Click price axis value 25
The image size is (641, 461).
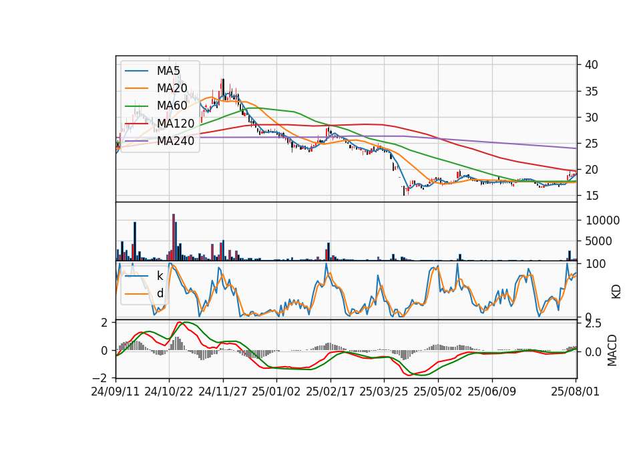tap(592, 144)
